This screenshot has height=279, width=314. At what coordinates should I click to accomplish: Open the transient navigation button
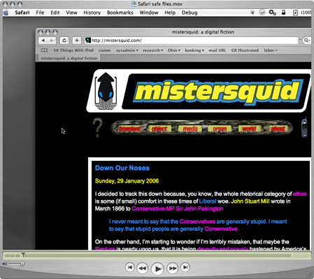(130, 129)
